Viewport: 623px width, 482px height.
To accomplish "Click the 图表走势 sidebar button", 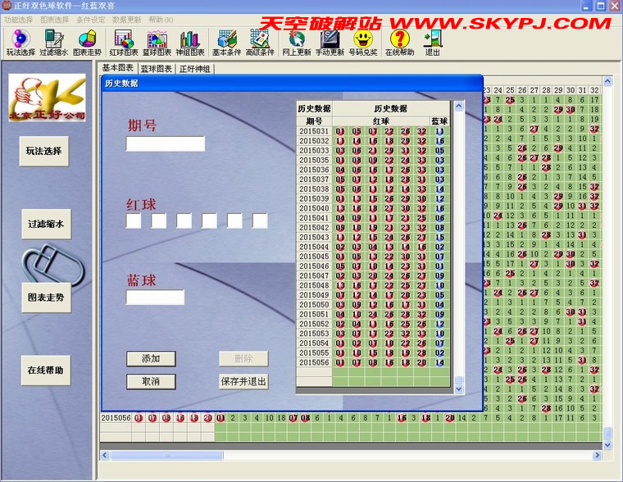I will (x=45, y=297).
